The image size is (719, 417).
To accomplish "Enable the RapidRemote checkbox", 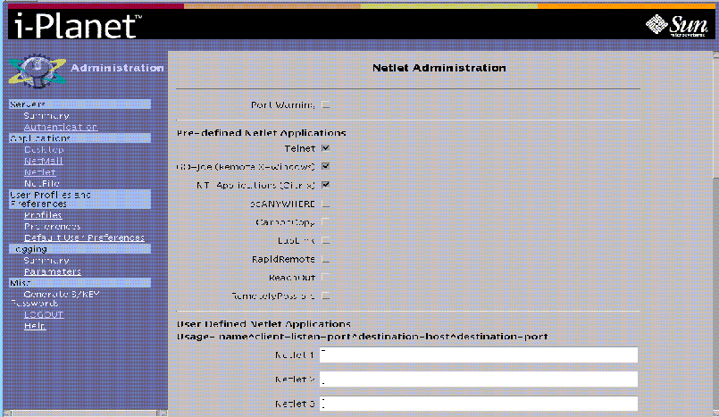I will click(326, 259).
